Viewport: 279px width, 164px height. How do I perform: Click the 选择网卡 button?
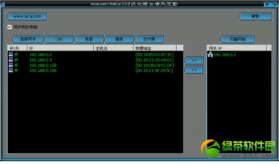28,39
